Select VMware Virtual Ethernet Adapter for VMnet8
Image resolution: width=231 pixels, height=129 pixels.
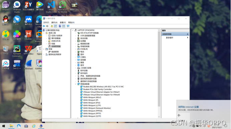[x=101, y=95]
